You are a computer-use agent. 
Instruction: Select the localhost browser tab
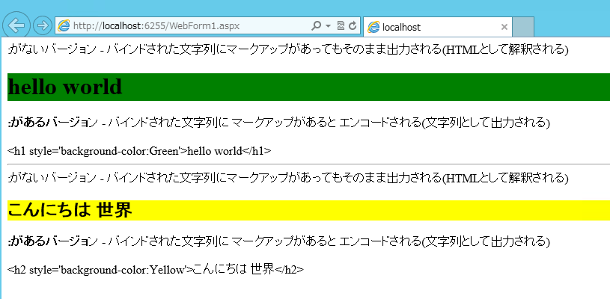point(438,27)
